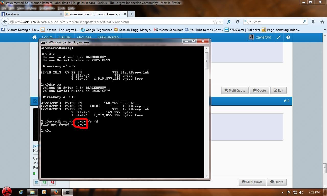
Task: Stop loading with the X icon
Action: pos(229,22)
